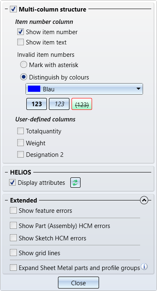The height and width of the screenshot is (291, 157).
Task: Open the Blau colour dropdown
Action: [x=84, y=89]
